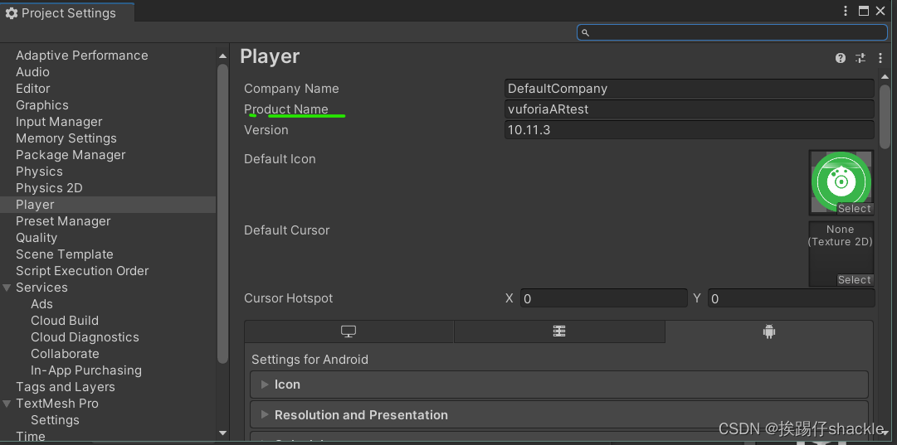Open Editor settings

pyautogui.click(x=32, y=89)
